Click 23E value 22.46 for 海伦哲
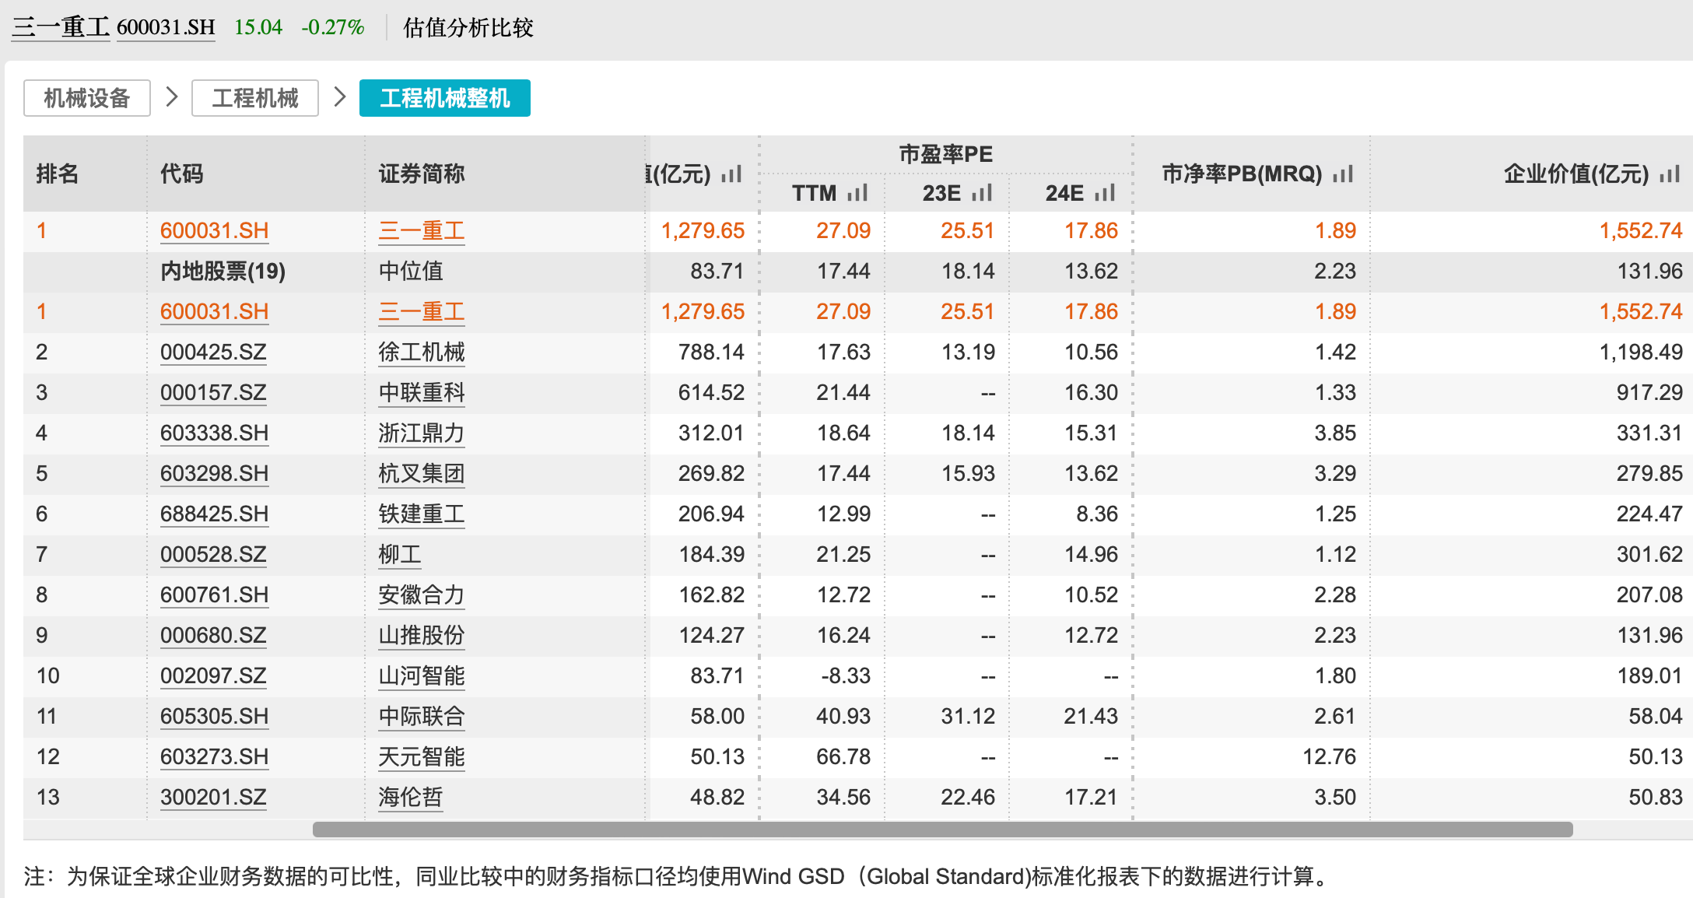This screenshot has height=898, width=1693. [x=968, y=797]
